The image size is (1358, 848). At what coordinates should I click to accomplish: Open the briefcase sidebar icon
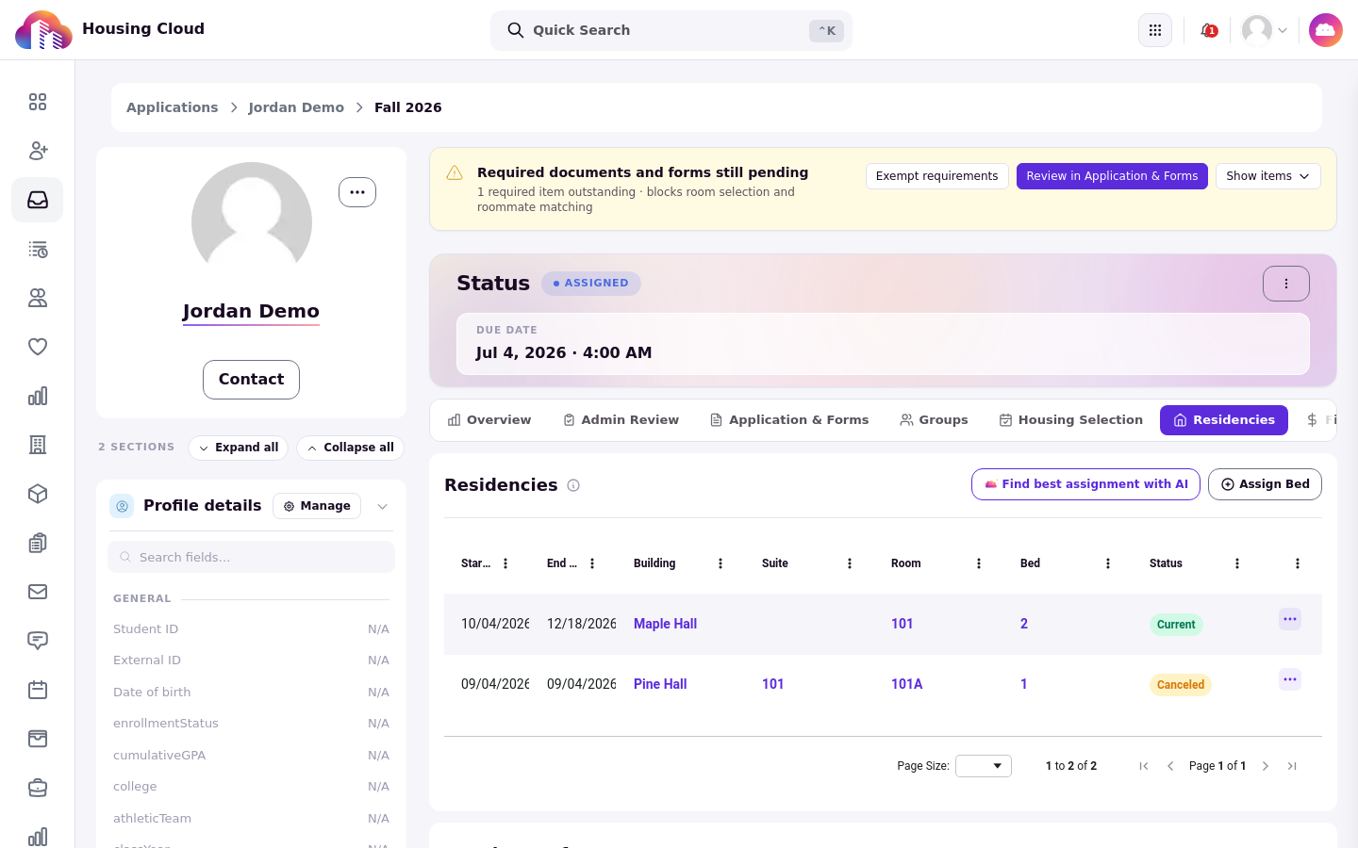38,788
